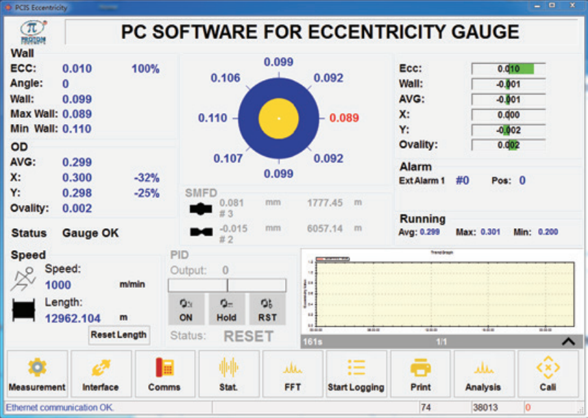Launch the FFT analysis tool
The height and width of the screenshot is (418, 588).
293,373
